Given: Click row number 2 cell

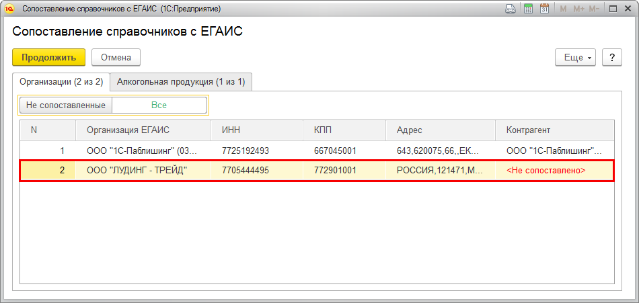Looking at the screenshot, I should point(48,171).
